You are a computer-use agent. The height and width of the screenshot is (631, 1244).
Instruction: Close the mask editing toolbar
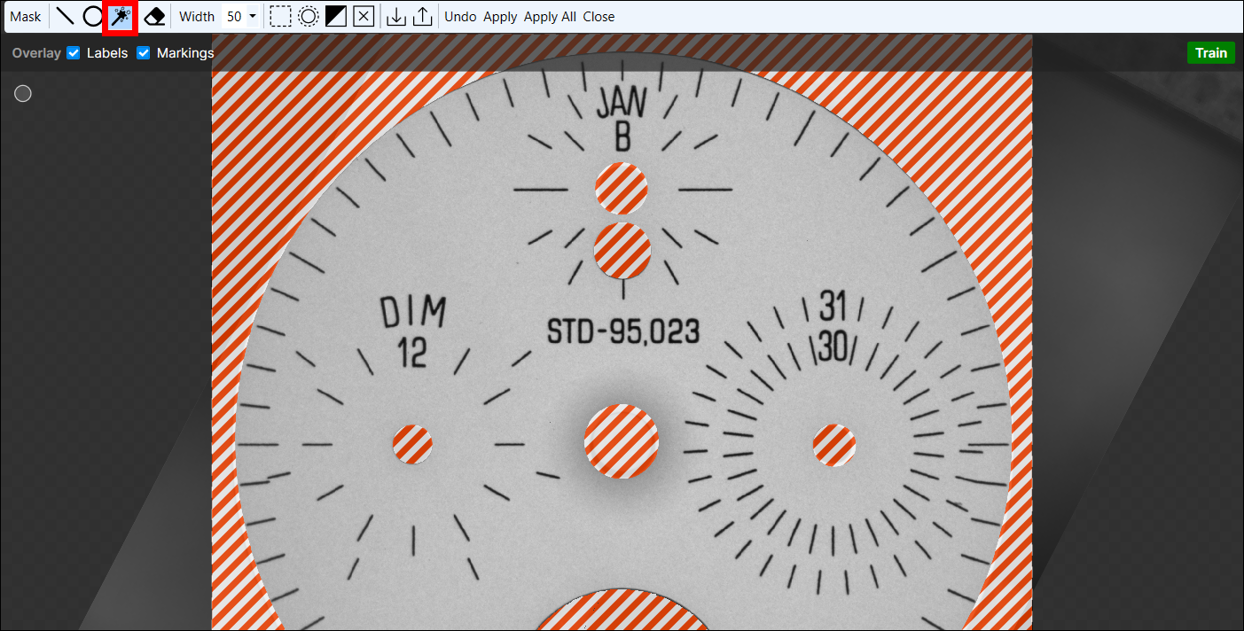tap(599, 17)
